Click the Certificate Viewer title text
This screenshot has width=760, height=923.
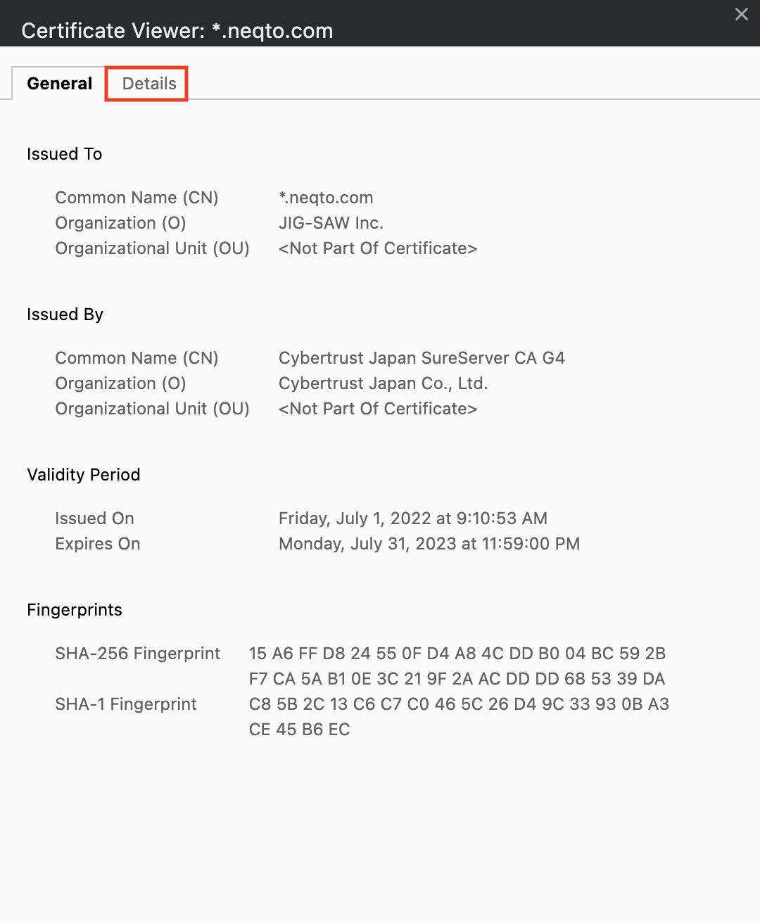tap(177, 31)
